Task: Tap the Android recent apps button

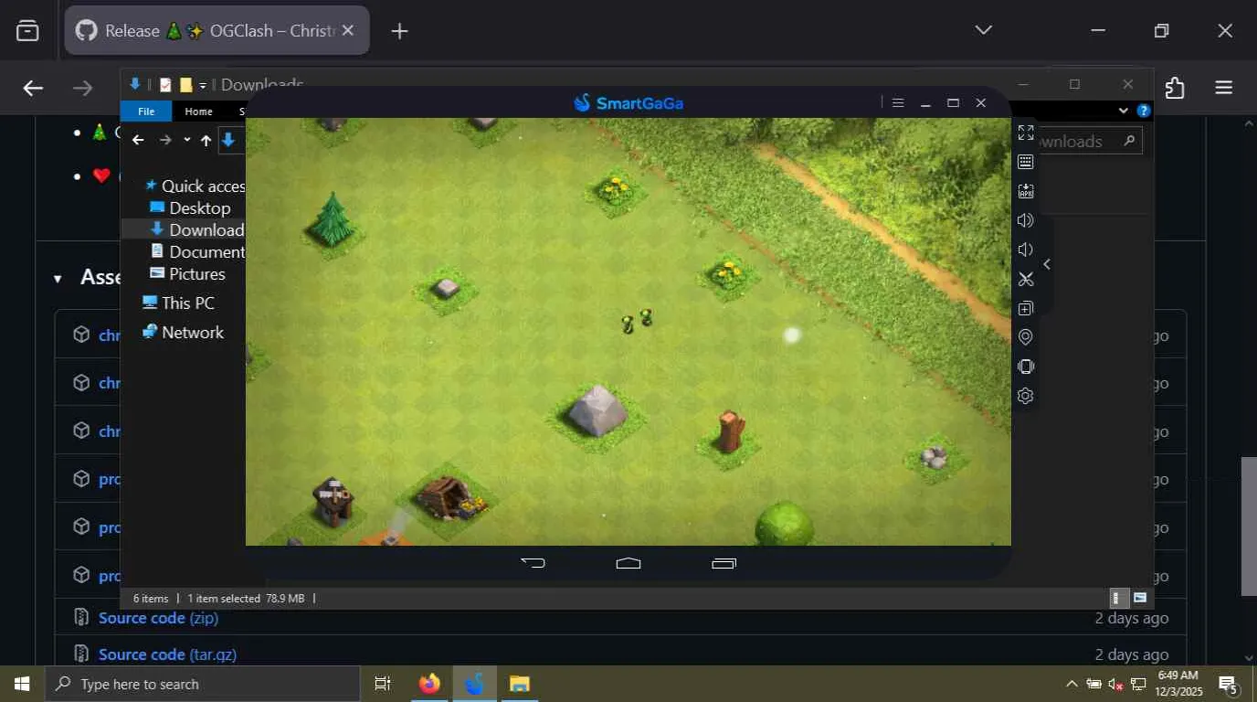Action: point(724,563)
